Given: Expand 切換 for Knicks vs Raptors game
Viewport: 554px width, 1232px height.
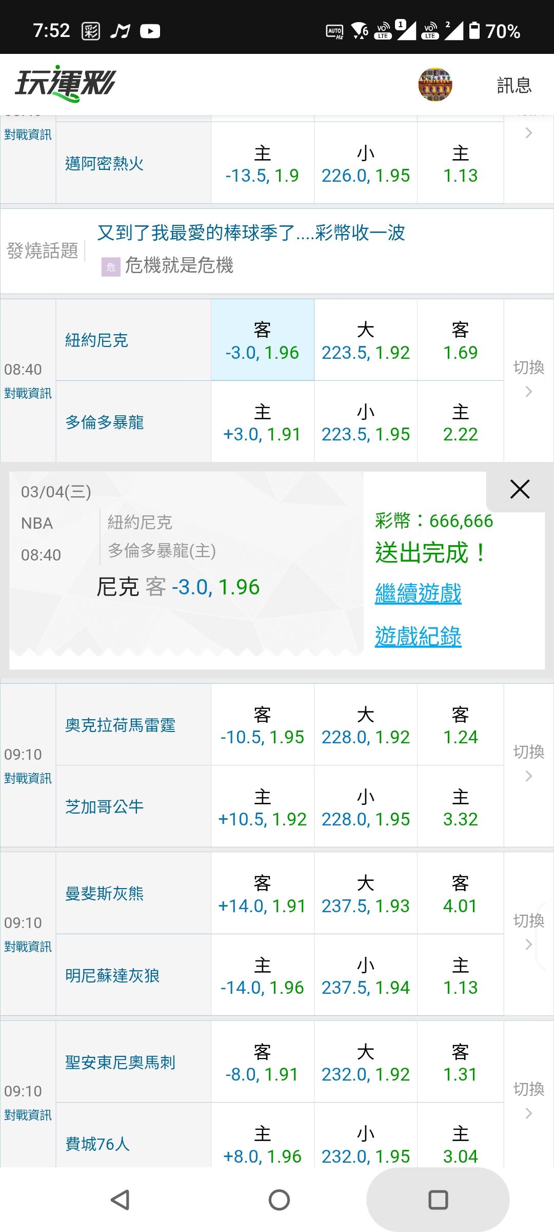Looking at the screenshot, I should coord(529,379).
